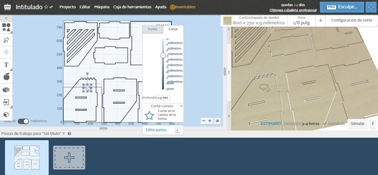Image resolution: width=378 pixels, height=175 pixels.
Task: Add another bit with plus icon
Action: (x=320, y=21)
